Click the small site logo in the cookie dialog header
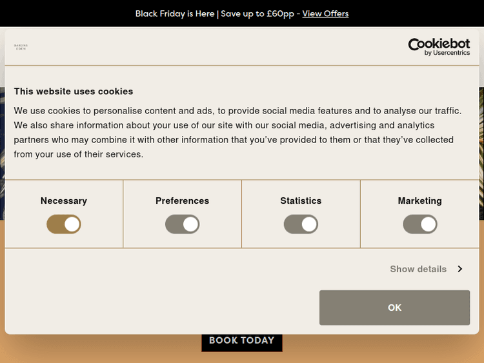484x363 pixels. click(x=21, y=47)
